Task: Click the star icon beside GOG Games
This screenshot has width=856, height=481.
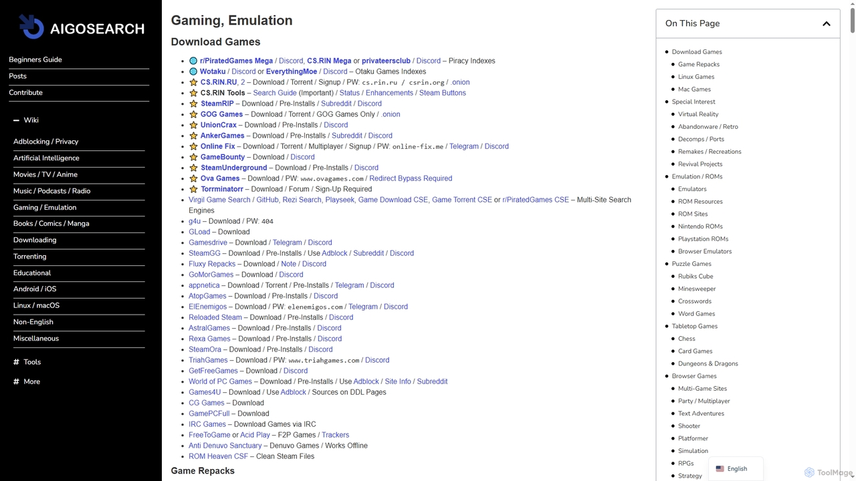Action: coord(193,114)
